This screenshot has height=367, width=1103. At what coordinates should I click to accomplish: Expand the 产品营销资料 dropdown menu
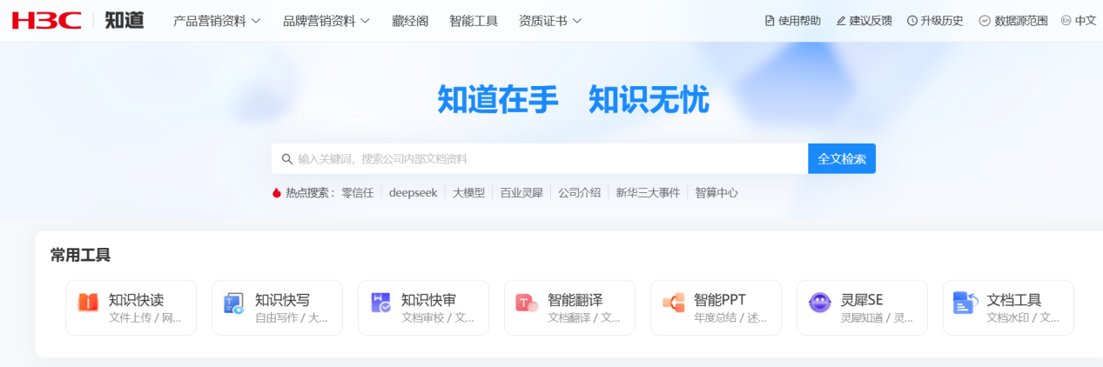(217, 21)
